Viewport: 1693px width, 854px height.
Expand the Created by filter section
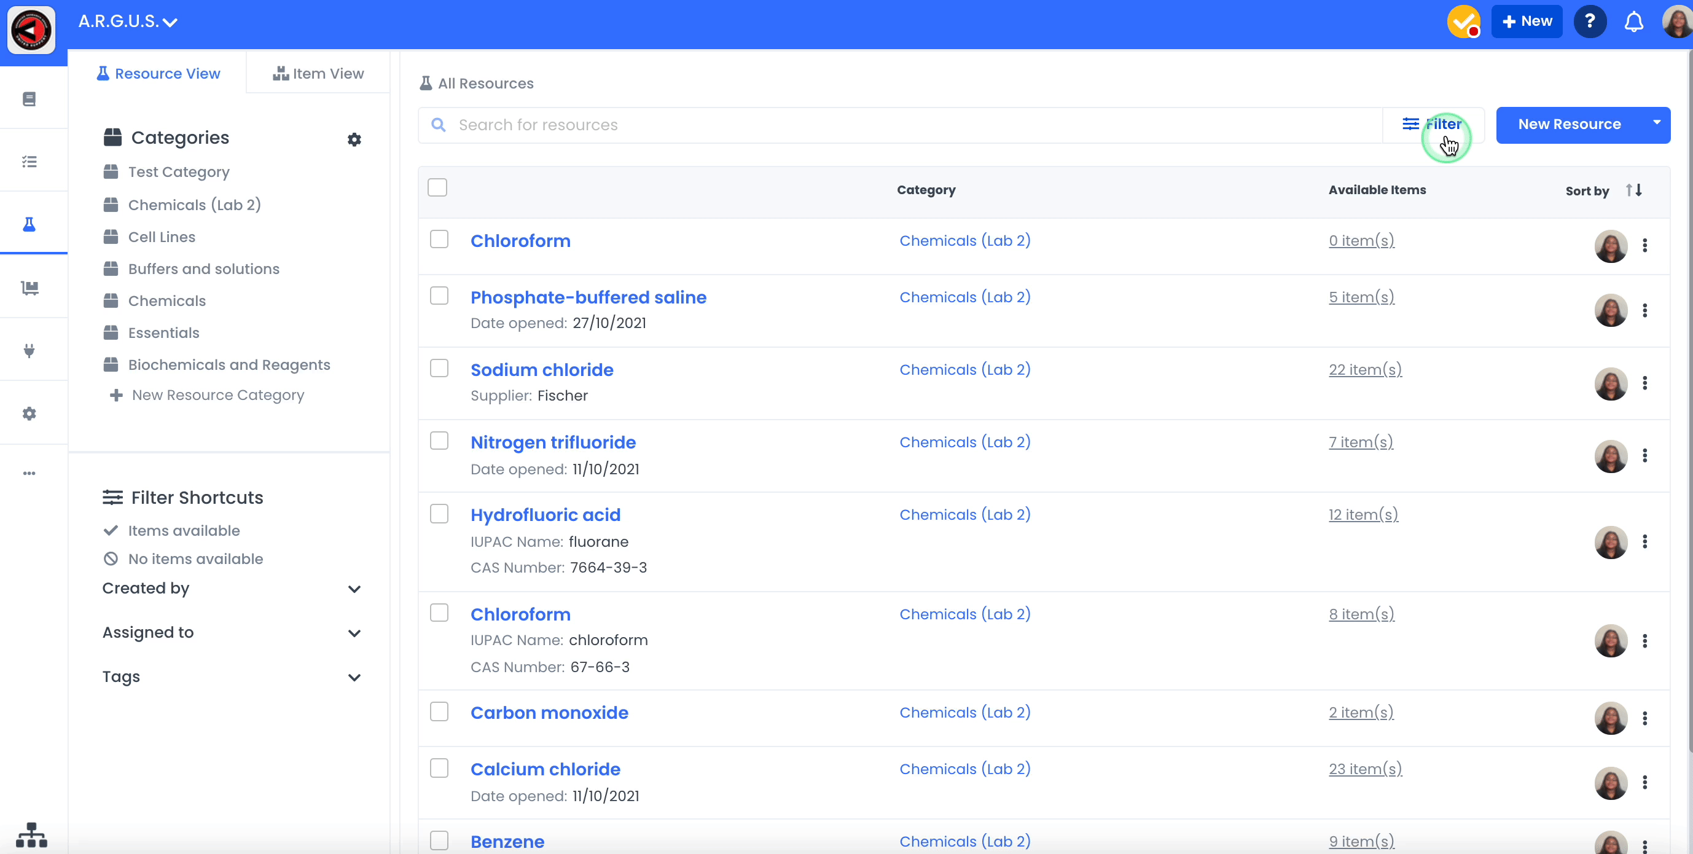pyautogui.click(x=354, y=589)
